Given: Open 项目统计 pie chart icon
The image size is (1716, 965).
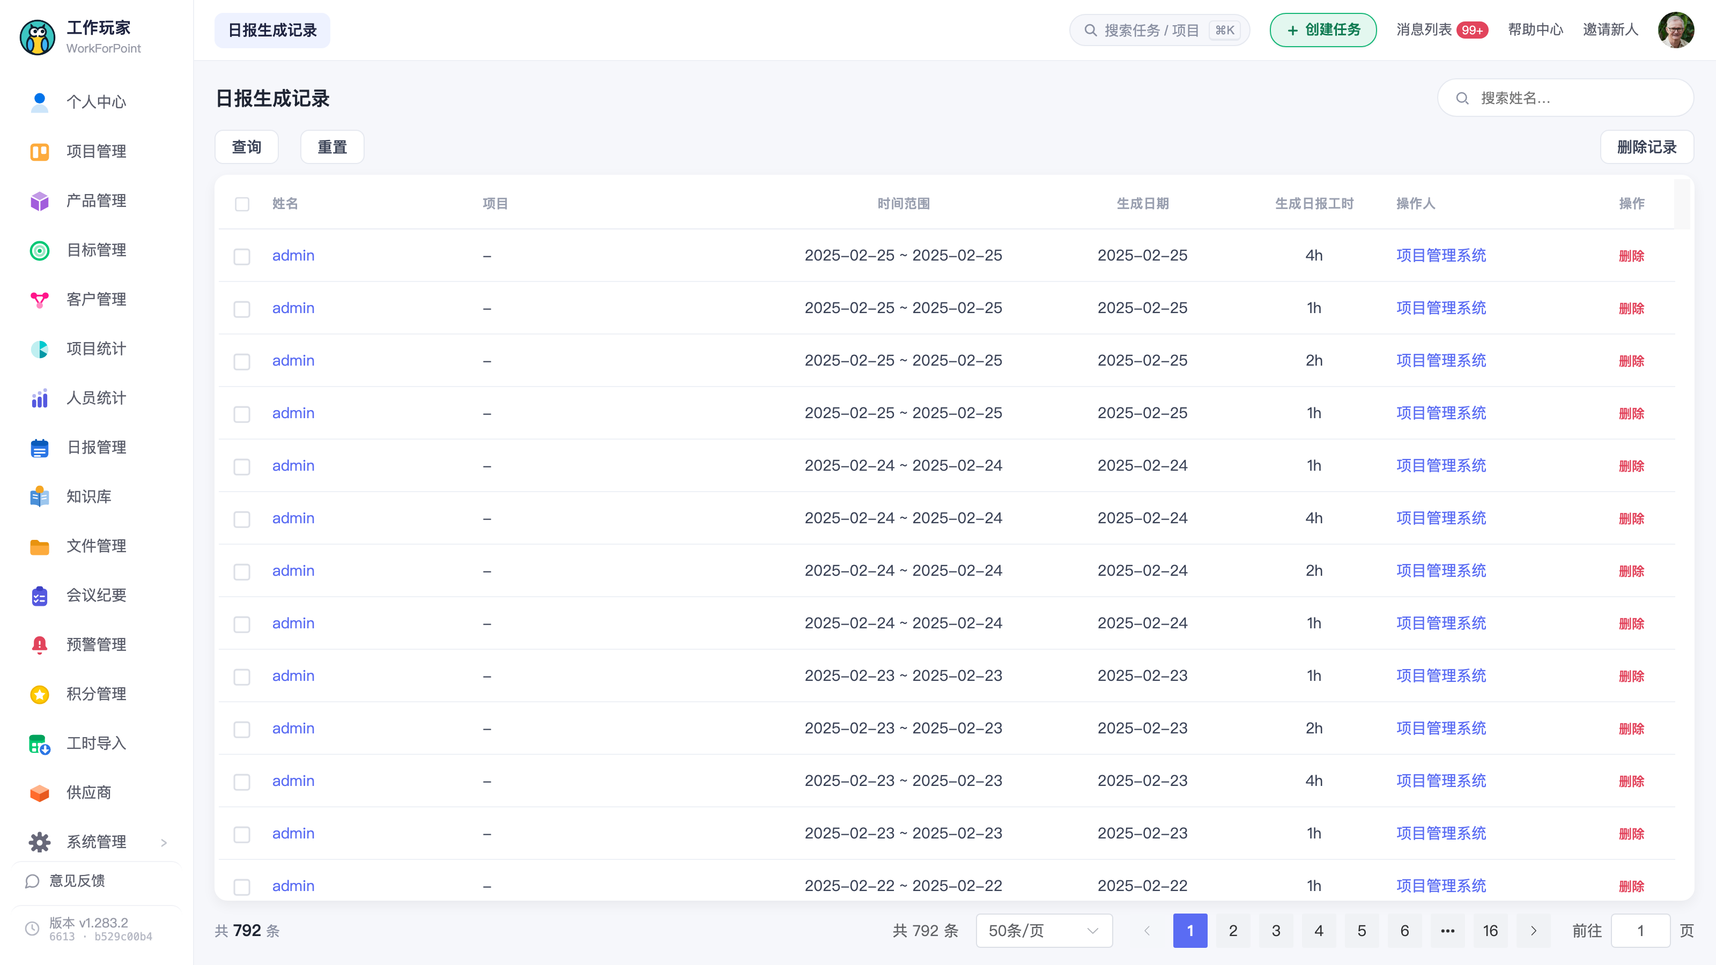Looking at the screenshot, I should [x=39, y=349].
